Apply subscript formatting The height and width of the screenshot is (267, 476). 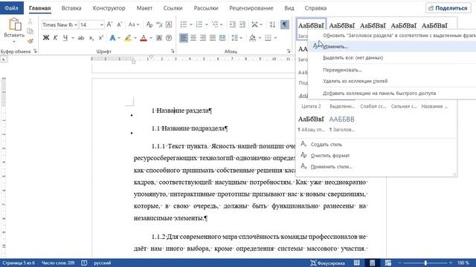tap(91, 38)
